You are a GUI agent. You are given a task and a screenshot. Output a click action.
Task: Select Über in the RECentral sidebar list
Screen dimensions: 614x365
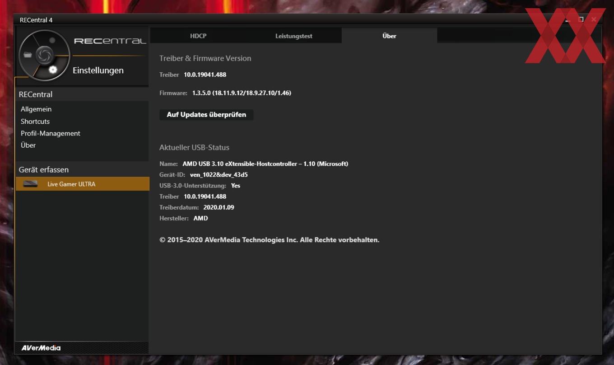pos(28,145)
